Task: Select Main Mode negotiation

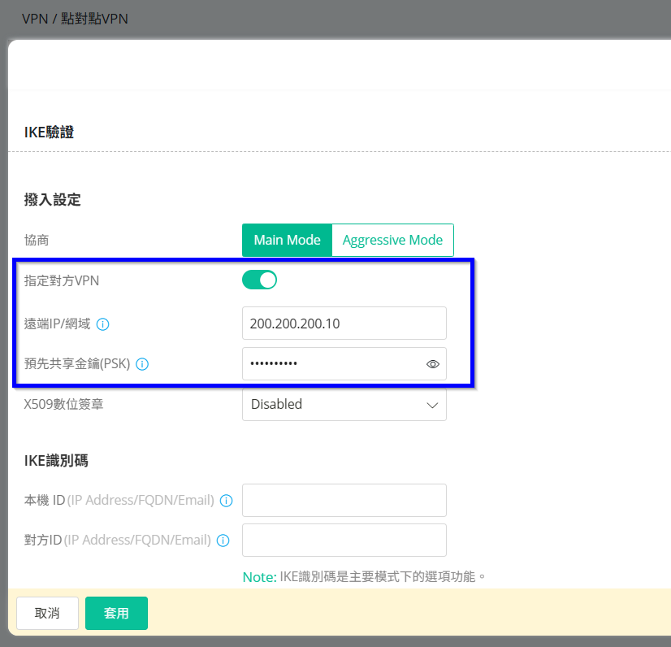Action: coord(287,241)
